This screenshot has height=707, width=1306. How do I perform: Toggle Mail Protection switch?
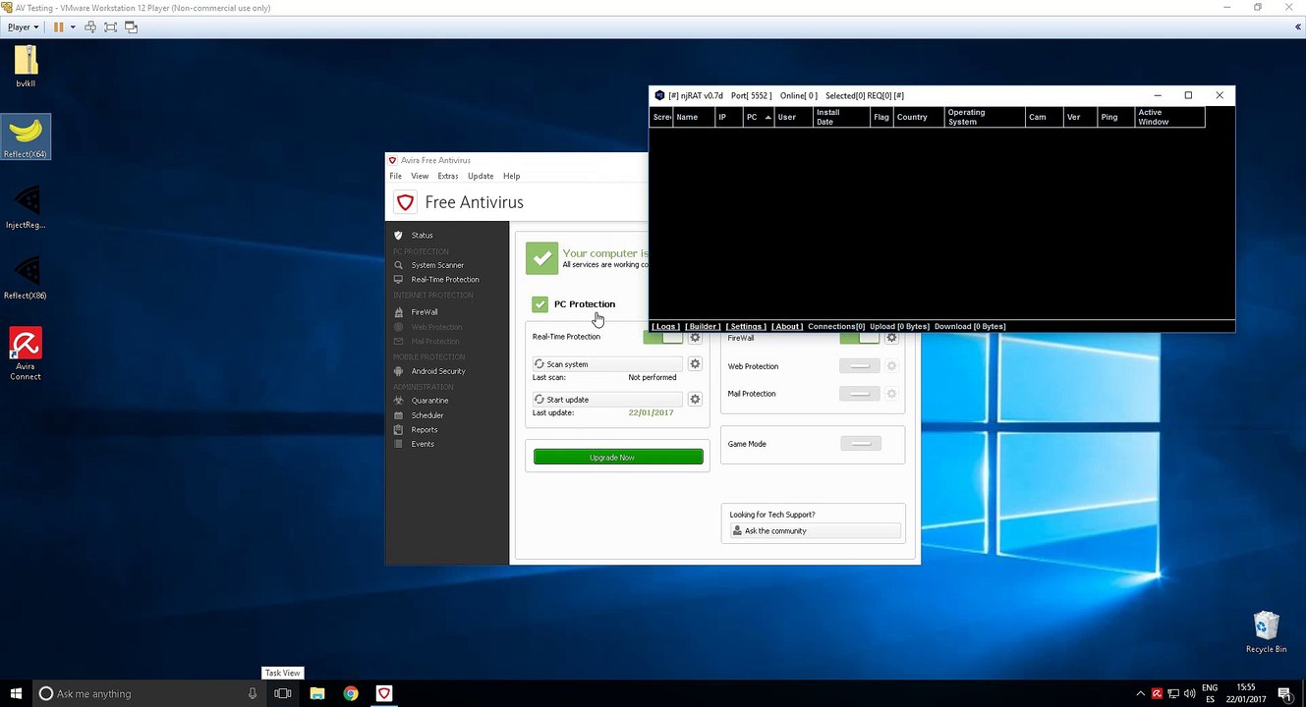pos(860,394)
